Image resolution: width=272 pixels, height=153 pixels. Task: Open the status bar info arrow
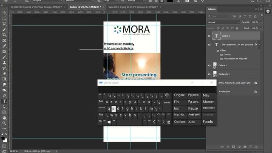pyautogui.click(x=56, y=151)
